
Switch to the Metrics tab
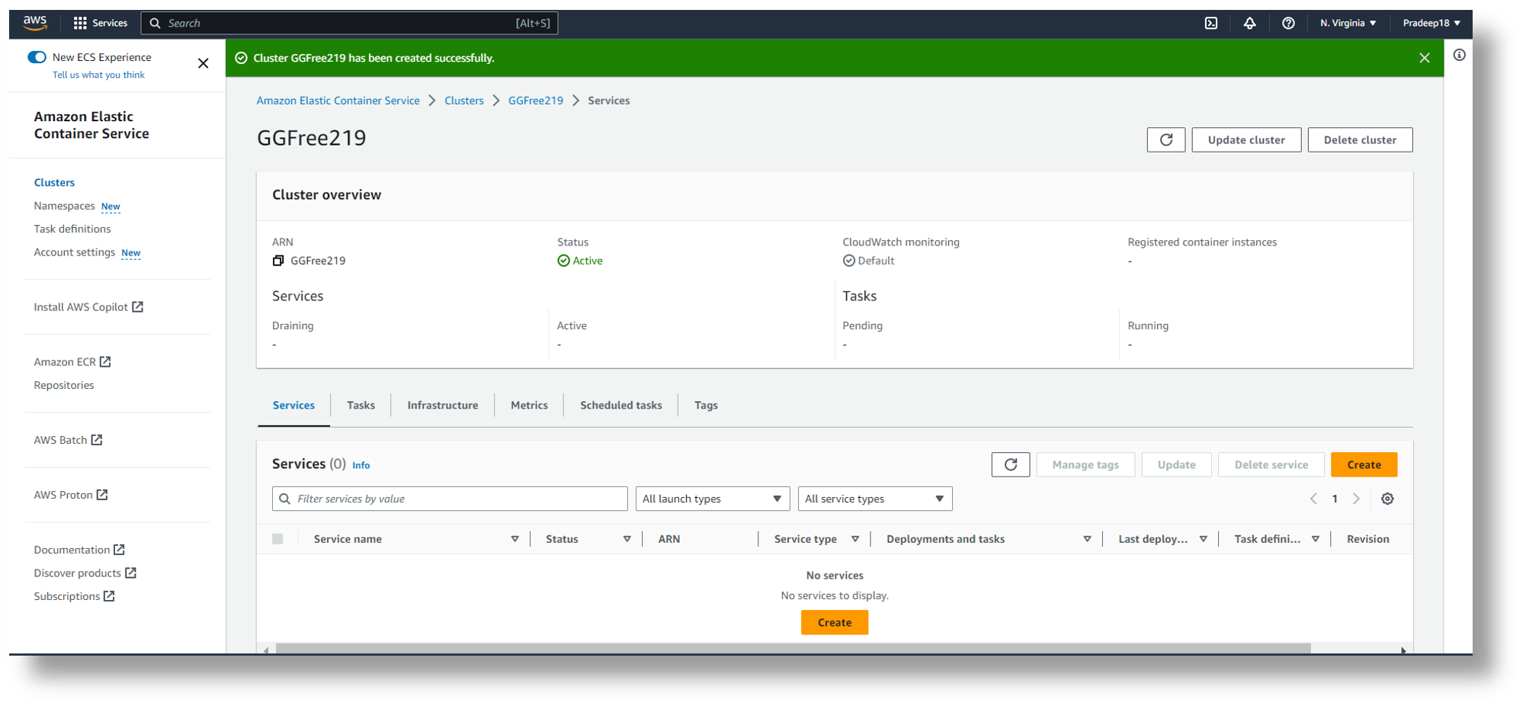click(x=529, y=406)
